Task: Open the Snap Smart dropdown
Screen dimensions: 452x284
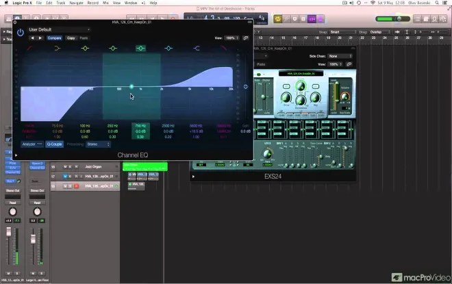Action: pos(343,32)
